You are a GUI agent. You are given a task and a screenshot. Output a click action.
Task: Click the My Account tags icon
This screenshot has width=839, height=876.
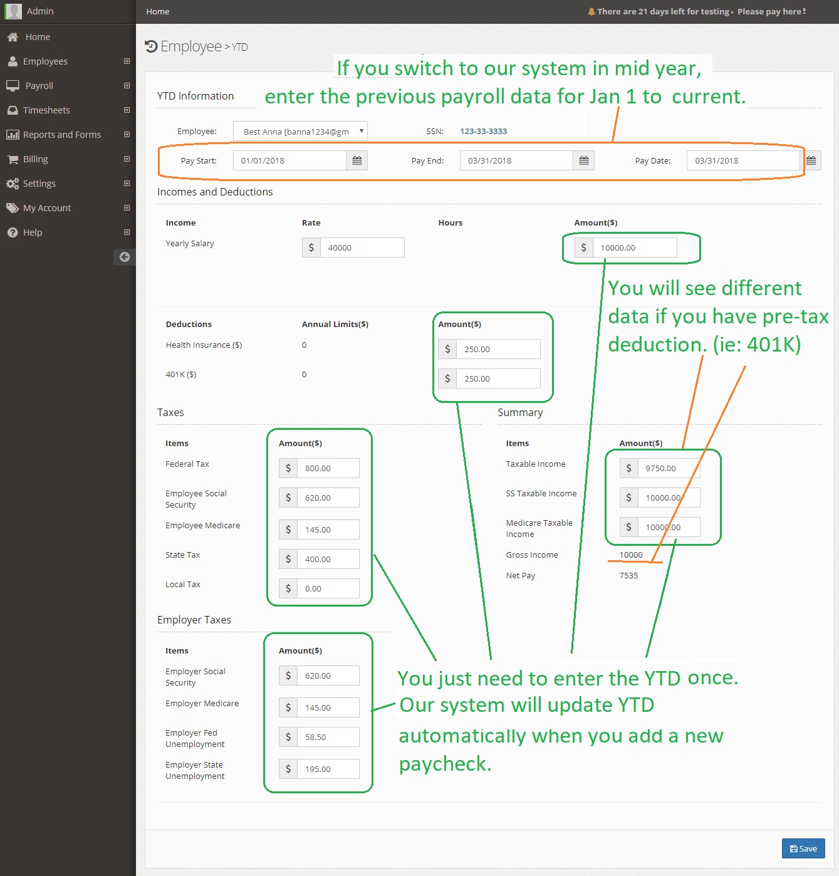click(x=13, y=208)
